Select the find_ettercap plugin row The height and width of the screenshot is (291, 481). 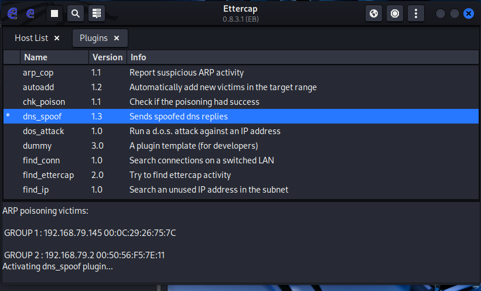coord(48,175)
